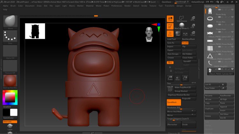Click the Scale gizmo icon
This screenshot has height=134, width=239.
coord(193,26)
